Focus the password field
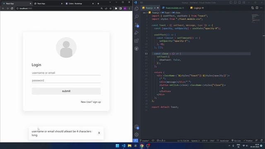The image size is (265, 149). (x=66, y=81)
